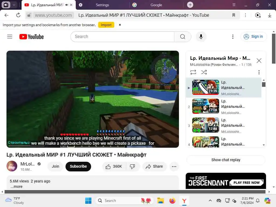
Task: Open video pop-out player icon in toolbar
Action: tap(258, 15)
